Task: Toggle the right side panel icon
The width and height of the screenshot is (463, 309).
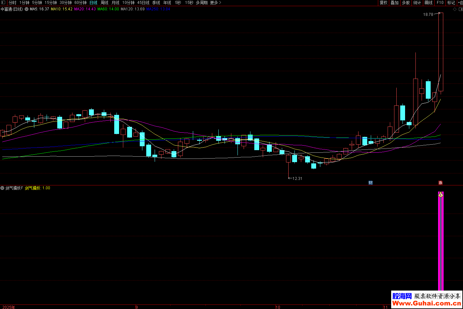Action: (x=460, y=9)
